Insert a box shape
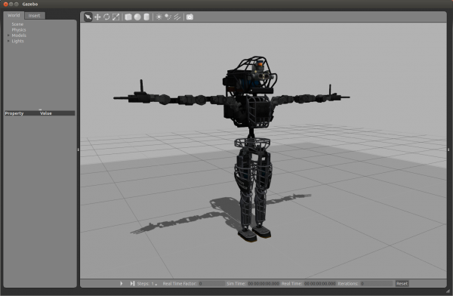This screenshot has height=296, width=453. point(128,17)
